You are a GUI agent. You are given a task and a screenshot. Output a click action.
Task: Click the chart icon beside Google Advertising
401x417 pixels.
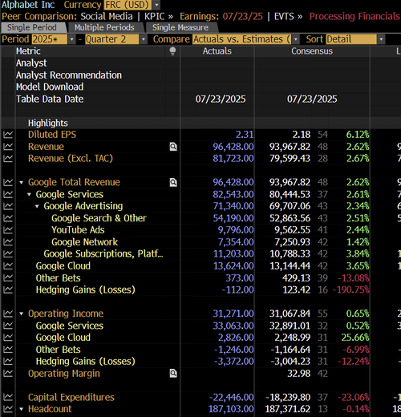click(8, 206)
